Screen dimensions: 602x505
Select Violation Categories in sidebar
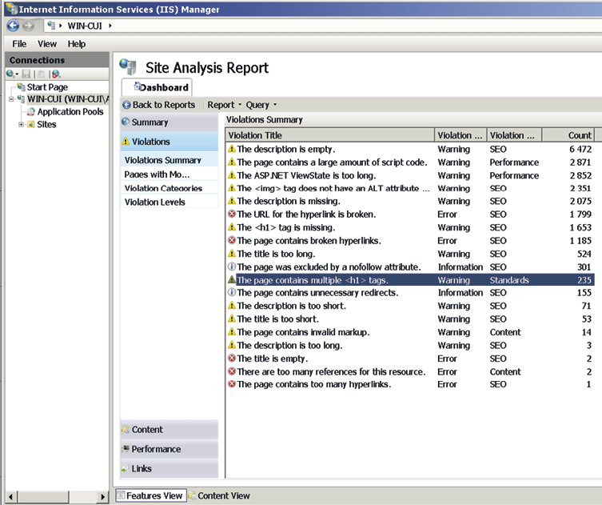point(169,188)
